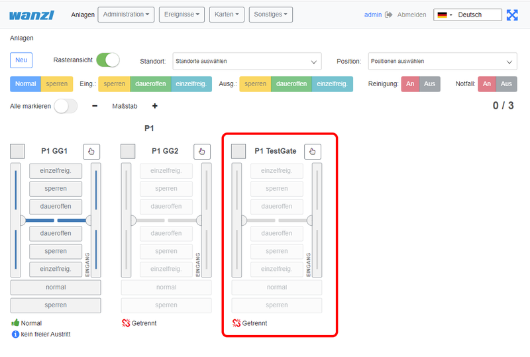This screenshot has height=357, width=530.
Task: Expand the Position selection dropdown
Action: click(x=442, y=62)
